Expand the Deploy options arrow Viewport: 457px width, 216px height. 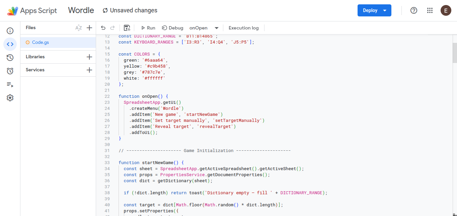click(384, 10)
